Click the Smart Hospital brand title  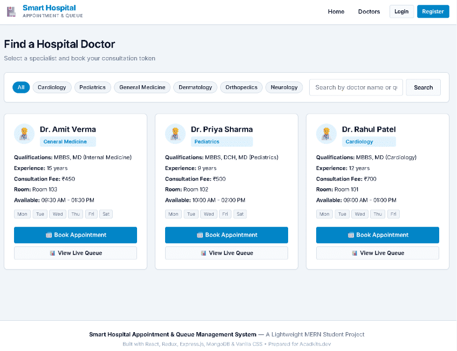point(49,8)
